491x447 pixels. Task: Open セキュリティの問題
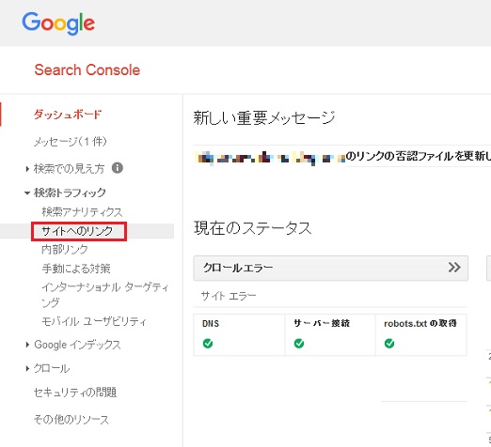tap(75, 393)
